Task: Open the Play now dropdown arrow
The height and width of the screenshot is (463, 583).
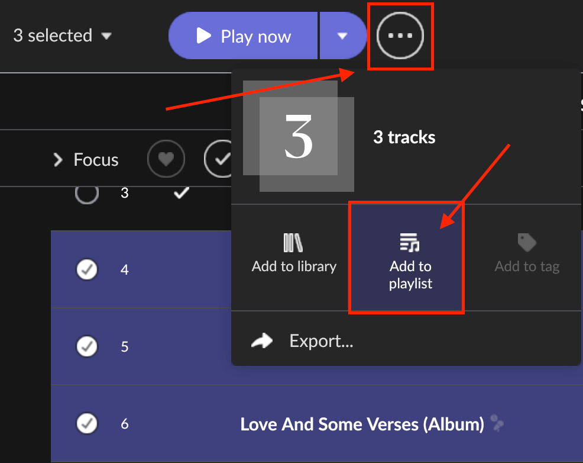Action: coord(342,36)
